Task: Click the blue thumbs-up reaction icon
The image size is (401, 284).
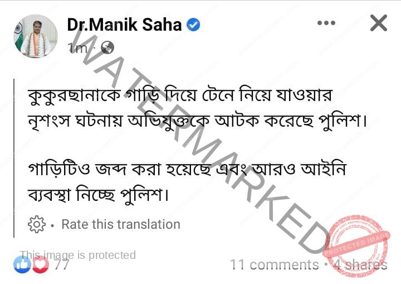Action: (x=22, y=264)
